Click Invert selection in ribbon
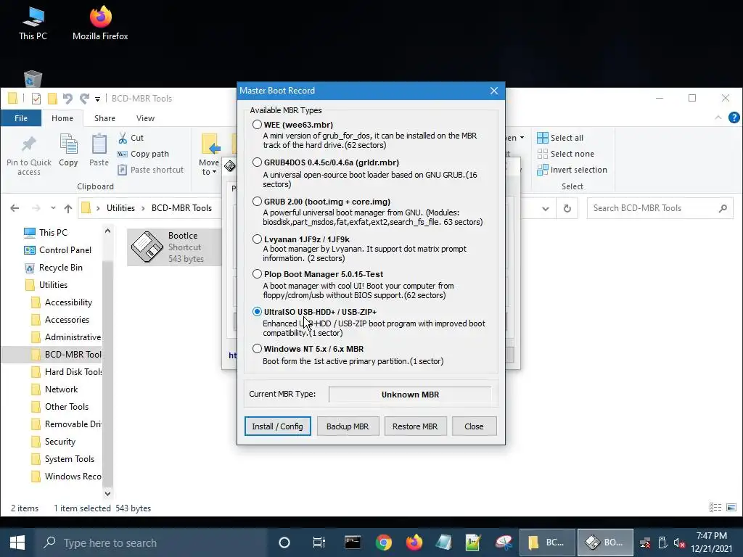Image resolution: width=743 pixels, height=557 pixels. click(x=572, y=170)
